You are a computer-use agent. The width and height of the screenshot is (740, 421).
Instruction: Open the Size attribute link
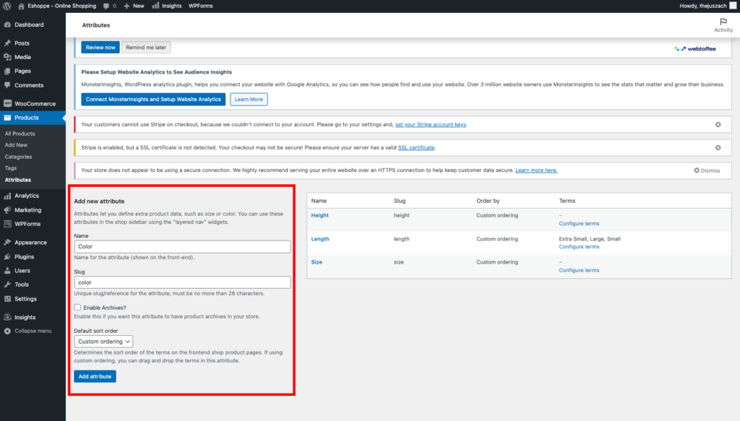[317, 262]
